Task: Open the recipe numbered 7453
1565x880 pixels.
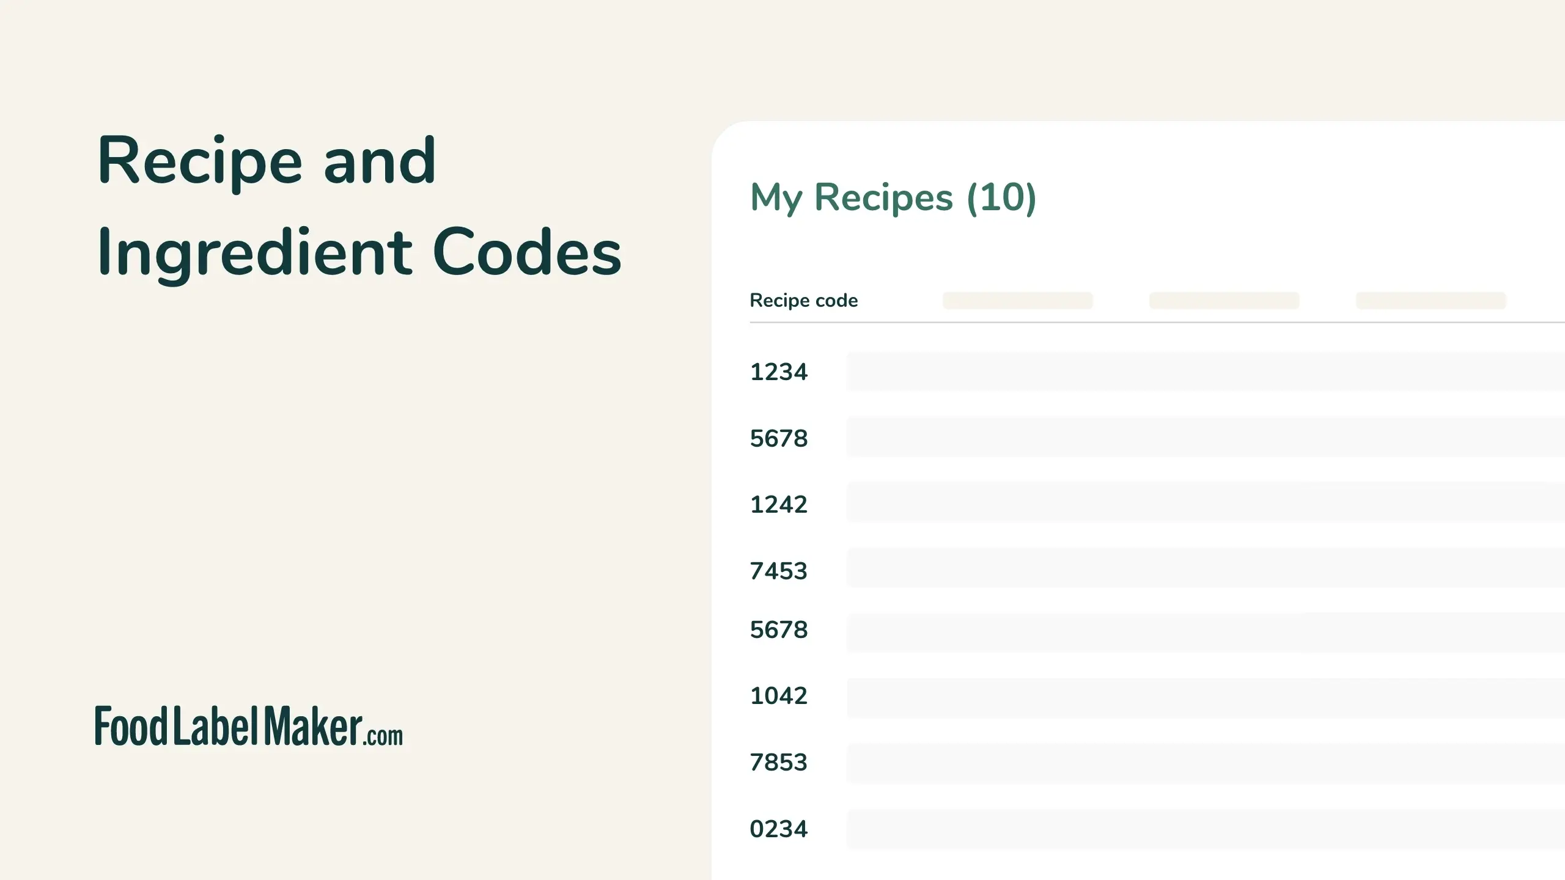Action: [x=779, y=570]
